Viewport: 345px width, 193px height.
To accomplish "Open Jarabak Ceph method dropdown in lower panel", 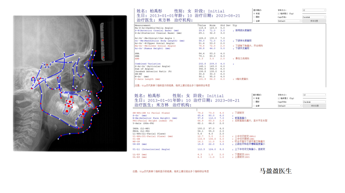I will click(x=314, y=102).
